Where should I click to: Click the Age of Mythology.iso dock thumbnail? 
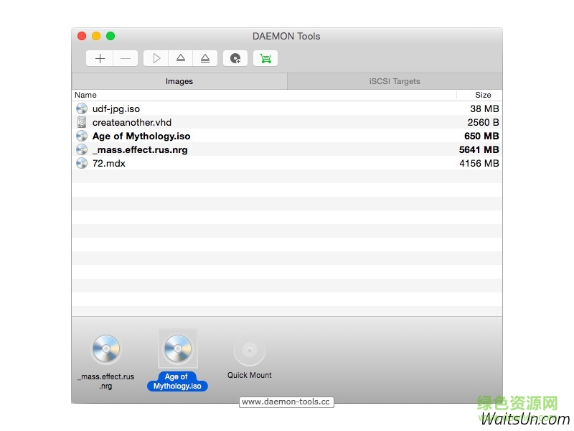[177, 349]
